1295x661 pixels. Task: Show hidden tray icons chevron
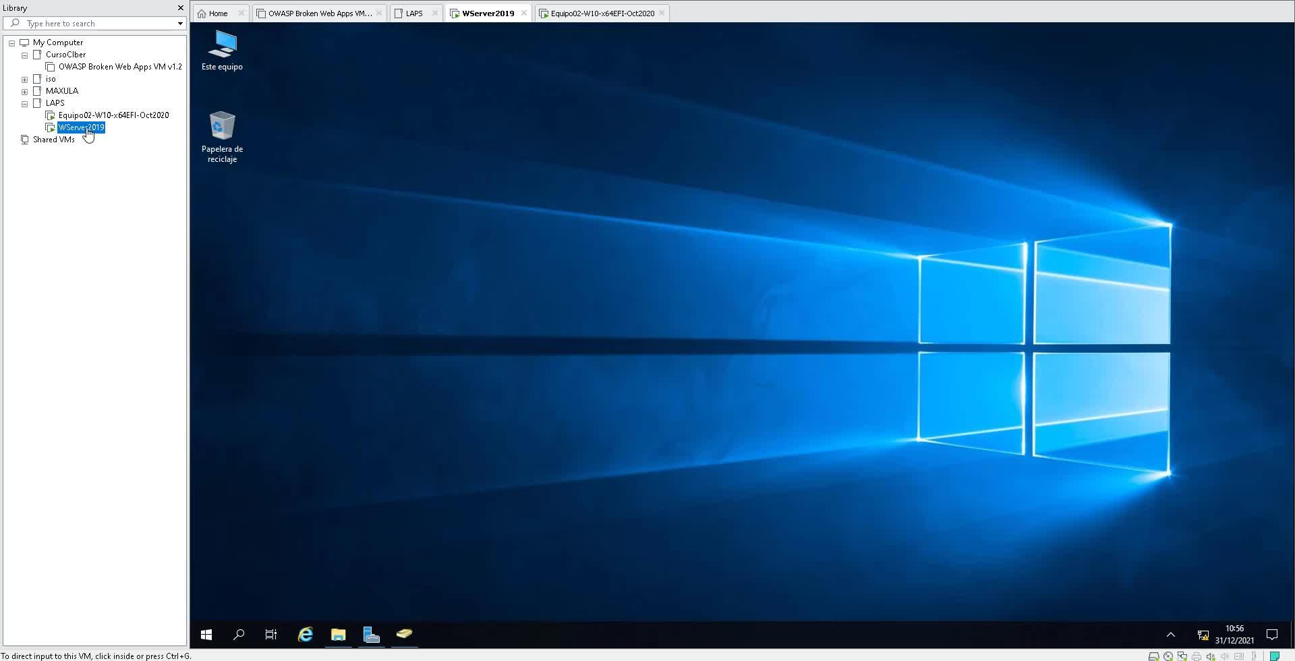[1171, 635]
